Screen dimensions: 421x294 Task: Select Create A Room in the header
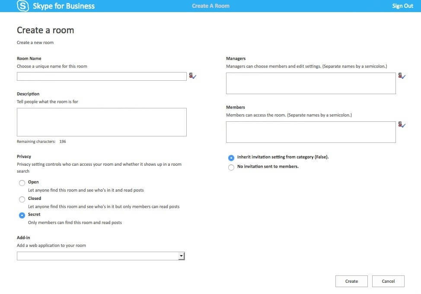pos(210,6)
